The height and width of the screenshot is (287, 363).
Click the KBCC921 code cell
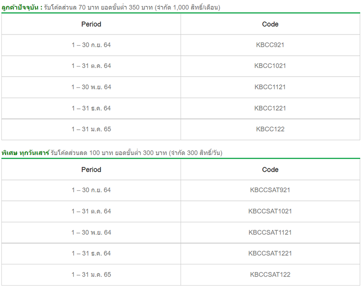[270, 45]
